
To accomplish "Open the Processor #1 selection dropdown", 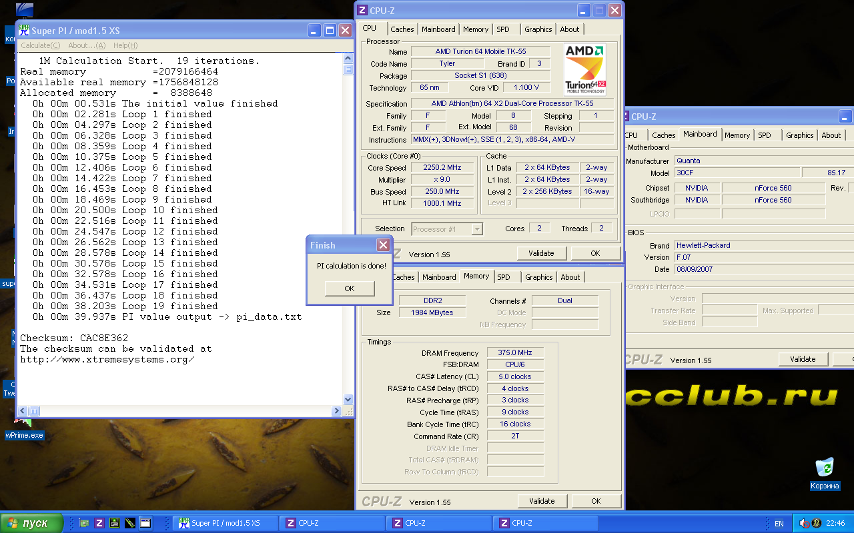I will 447,229.
